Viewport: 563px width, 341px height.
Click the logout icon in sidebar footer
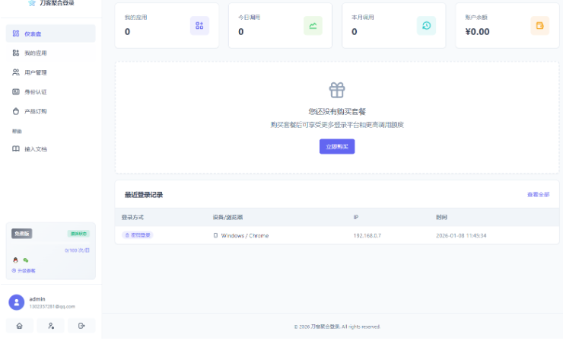tap(81, 326)
